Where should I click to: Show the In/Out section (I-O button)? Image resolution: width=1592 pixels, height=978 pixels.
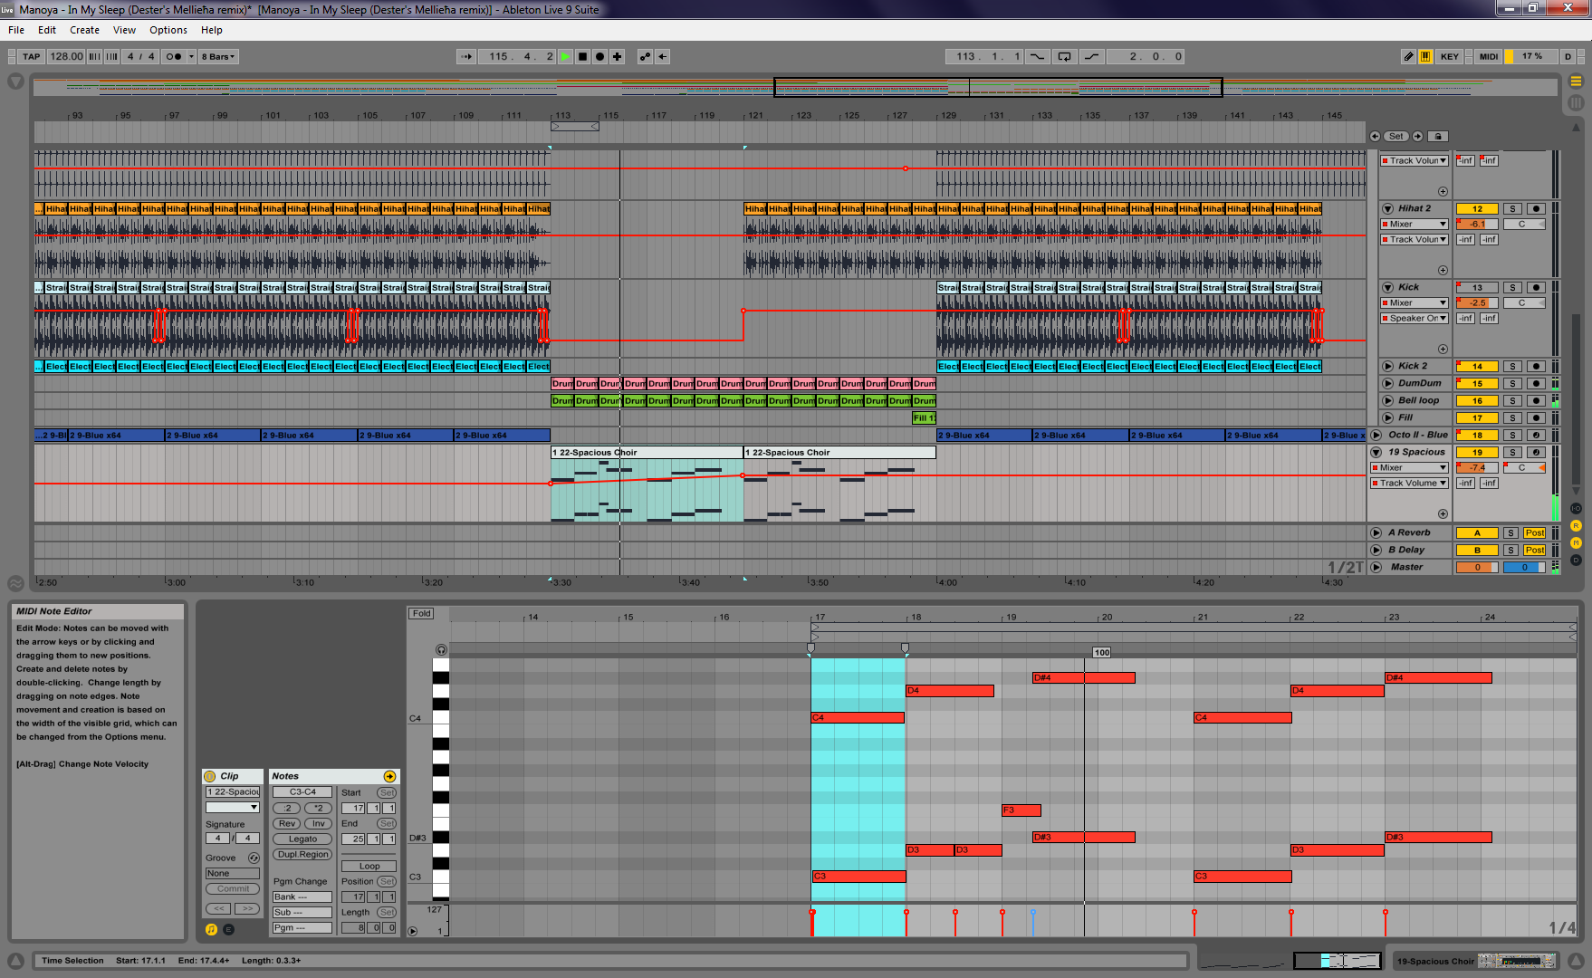(1576, 509)
